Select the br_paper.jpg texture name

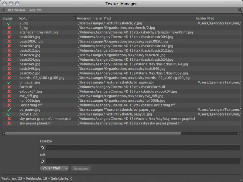coord(29,82)
